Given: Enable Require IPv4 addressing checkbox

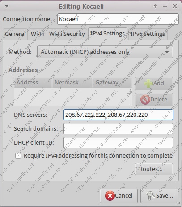Looking at the screenshot, I should coord(18,156).
